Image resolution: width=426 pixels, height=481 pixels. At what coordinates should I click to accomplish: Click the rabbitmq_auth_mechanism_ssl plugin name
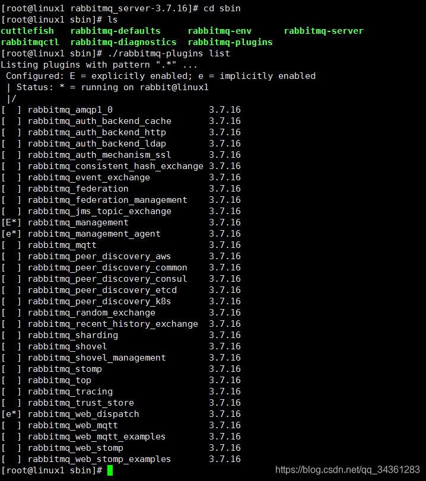[100, 155]
